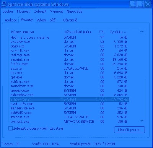Select the explorer.exe process row
Image resolution: width=153 pixels, height=148 pixels.
click(x=70, y=42)
